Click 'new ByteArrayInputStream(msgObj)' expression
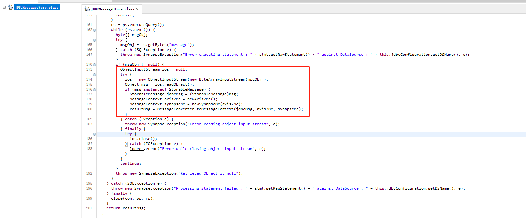This screenshot has height=218, width=526. (x=227, y=79)
